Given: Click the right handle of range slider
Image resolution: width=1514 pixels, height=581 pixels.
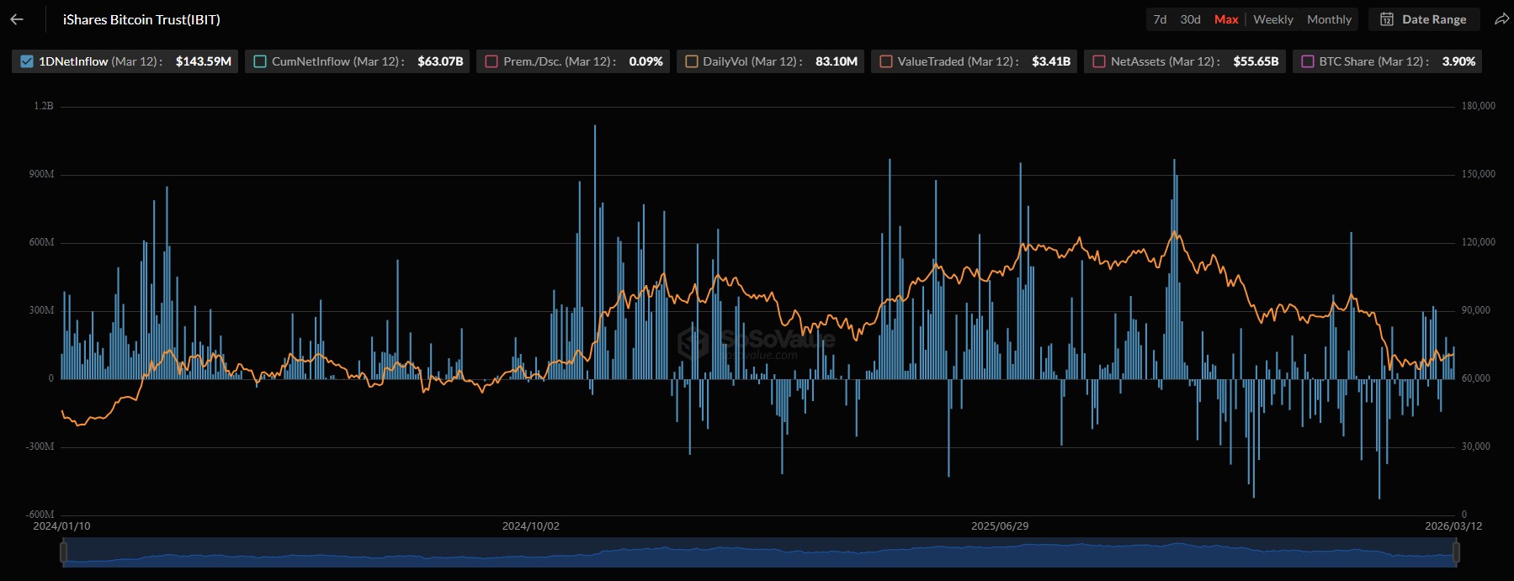Looking at the screenshot, I should tap(1456, 552).
